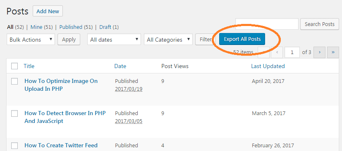Viewport: 342px width, 151px height.
Task: Show Mine posts filter
Action: coord(36,27)
